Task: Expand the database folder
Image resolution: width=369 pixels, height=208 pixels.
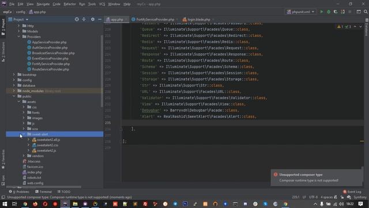Action: [x=14, y=86]
